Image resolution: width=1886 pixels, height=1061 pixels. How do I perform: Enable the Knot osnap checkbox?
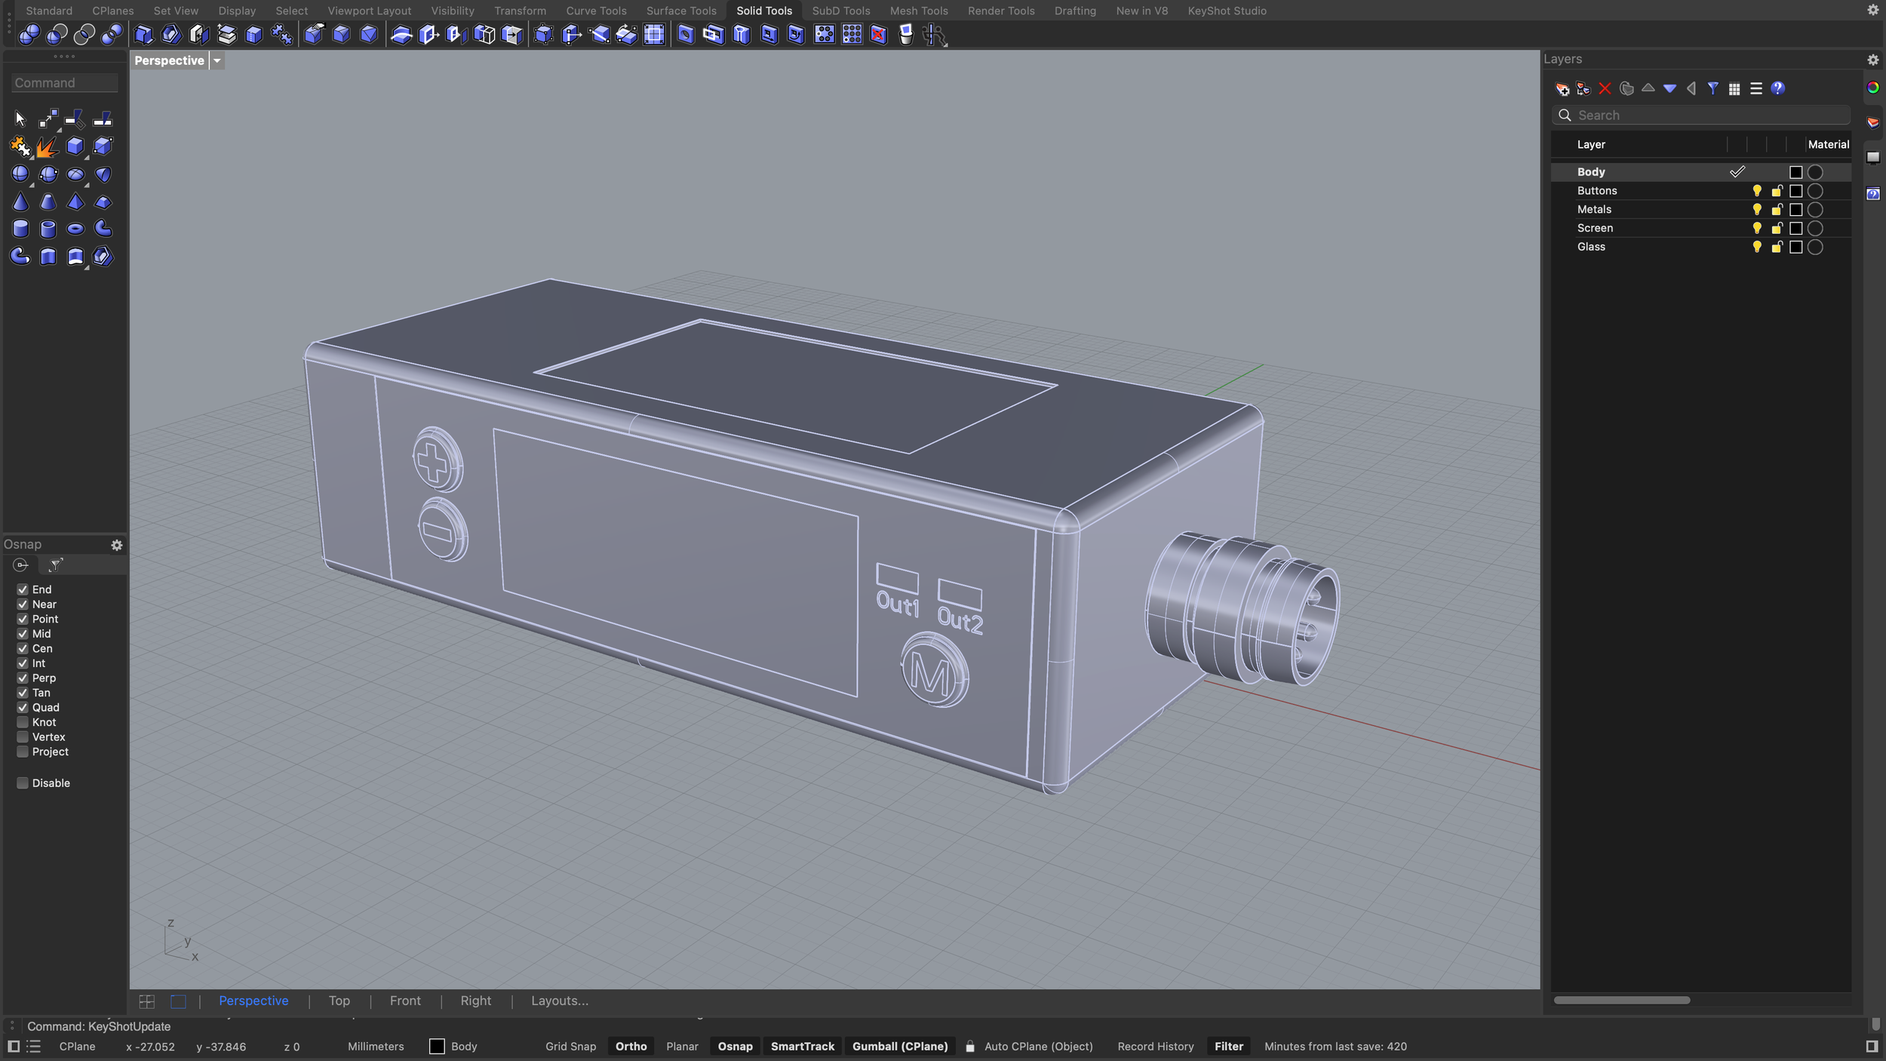click(x=22, y=722)
